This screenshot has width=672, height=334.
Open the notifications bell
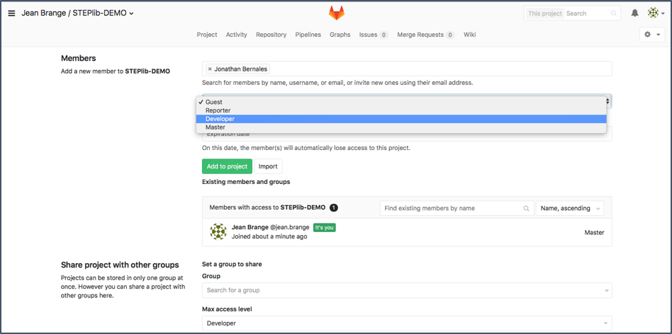[x=634, y=13]
